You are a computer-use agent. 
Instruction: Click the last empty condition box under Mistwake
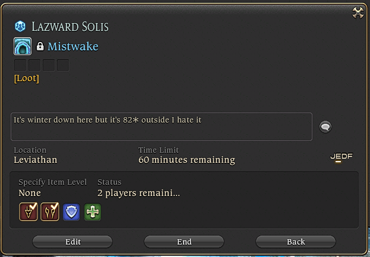[63, 65]
